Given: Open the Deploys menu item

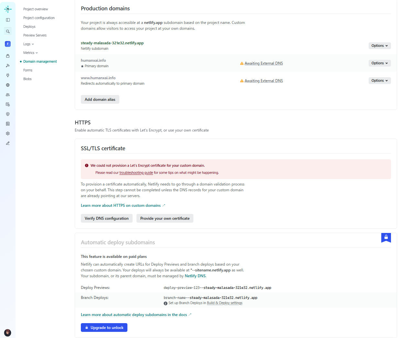Looking at the screenshot, I should (x=29, y=26).
